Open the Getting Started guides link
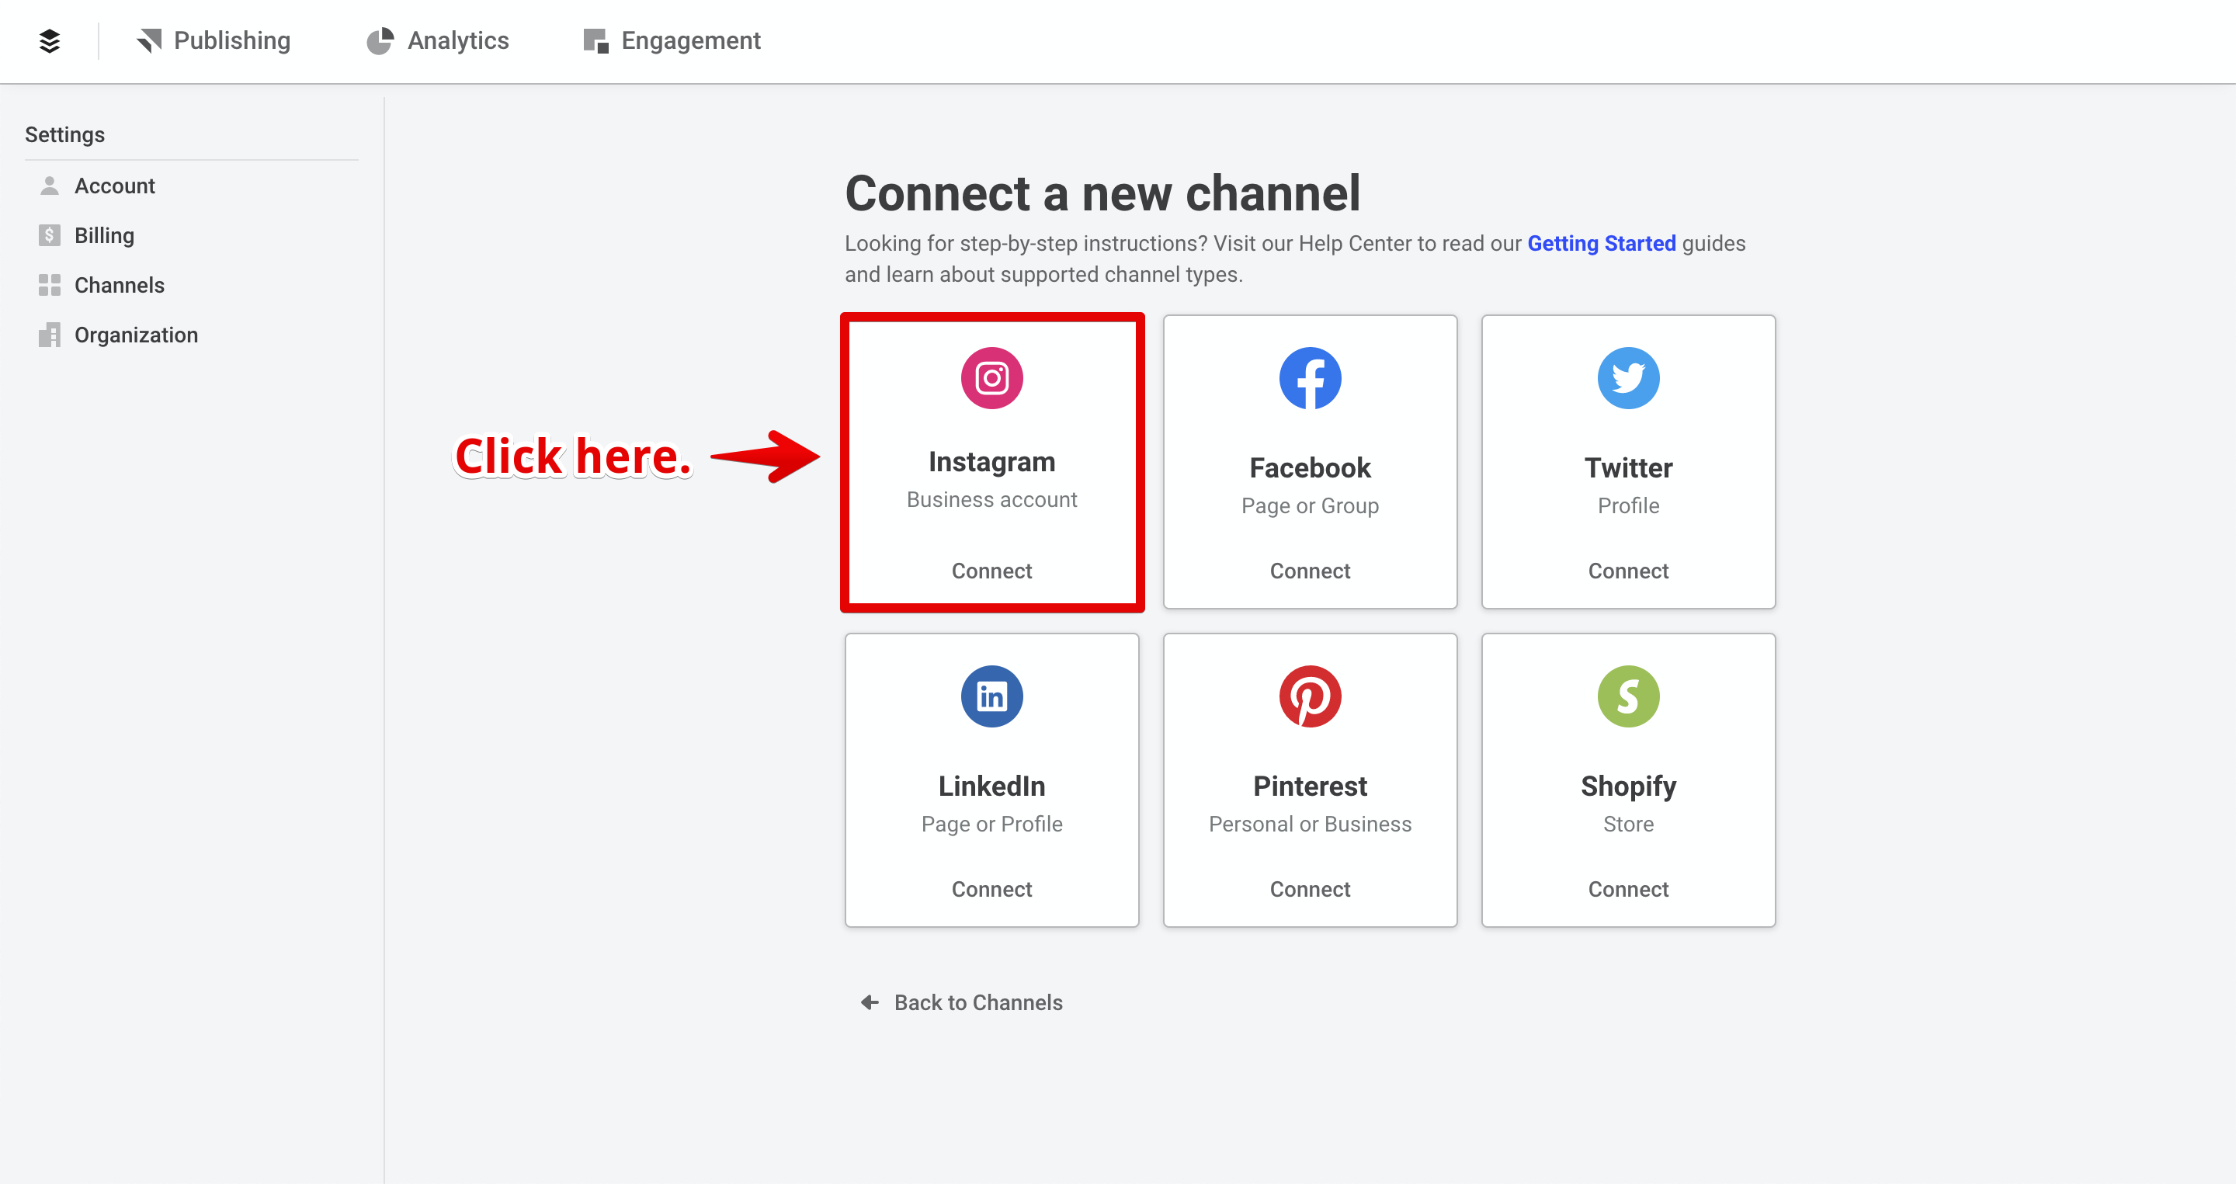This screenshot has width=2236, height=1184. [1601, 243]
